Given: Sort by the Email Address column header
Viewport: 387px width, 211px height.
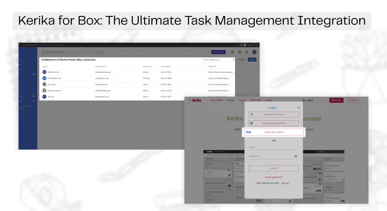Looking at the screenshot, I should [101, 67].
